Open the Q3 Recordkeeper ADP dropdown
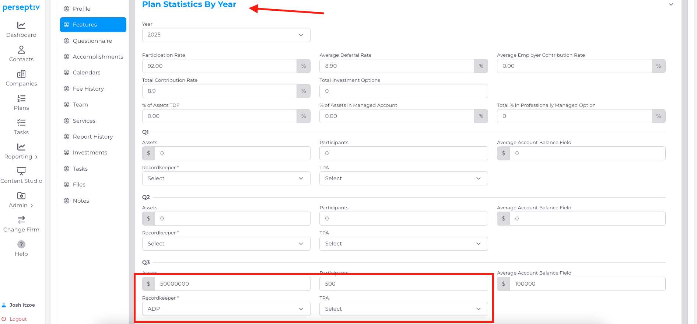This screenshot has height=324, width=697. coord(226,309)
